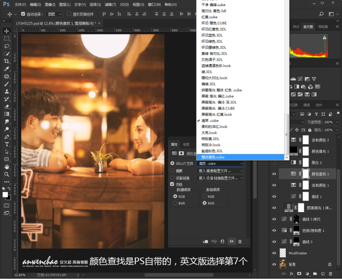Open the 载入设备链接配置文件 dropdown
Screen dimensions: 342x279
pyautogui.click(x=220, y=178)
